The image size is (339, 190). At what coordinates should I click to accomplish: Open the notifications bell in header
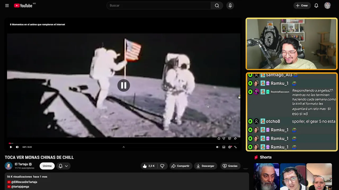(316, 6)
